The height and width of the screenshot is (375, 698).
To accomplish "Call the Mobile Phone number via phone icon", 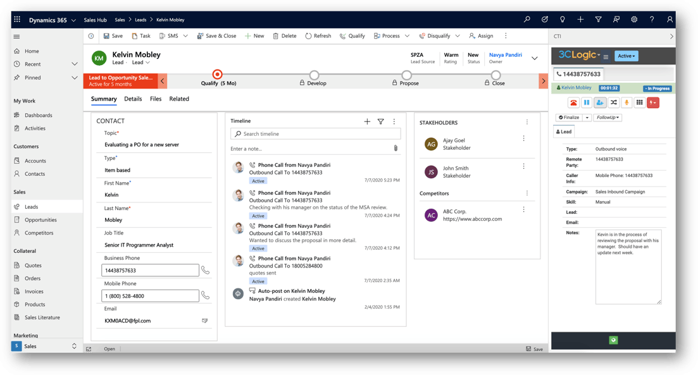I will coord(205,295).
